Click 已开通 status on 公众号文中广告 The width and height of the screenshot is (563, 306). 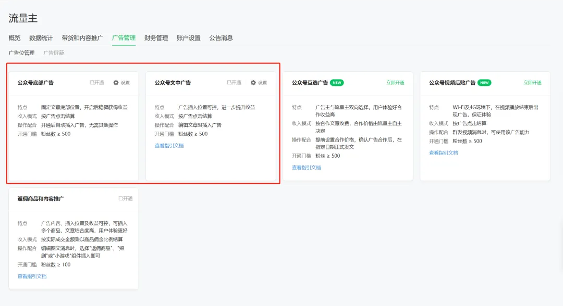point(234,83)
